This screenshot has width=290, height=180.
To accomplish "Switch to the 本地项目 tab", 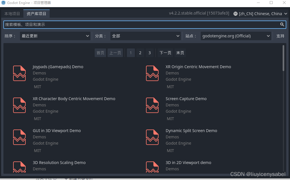I will [12, 14].
